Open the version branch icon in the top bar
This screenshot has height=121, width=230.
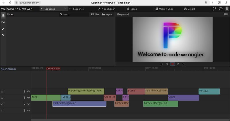pyautogui.click(x=214, y=9)
